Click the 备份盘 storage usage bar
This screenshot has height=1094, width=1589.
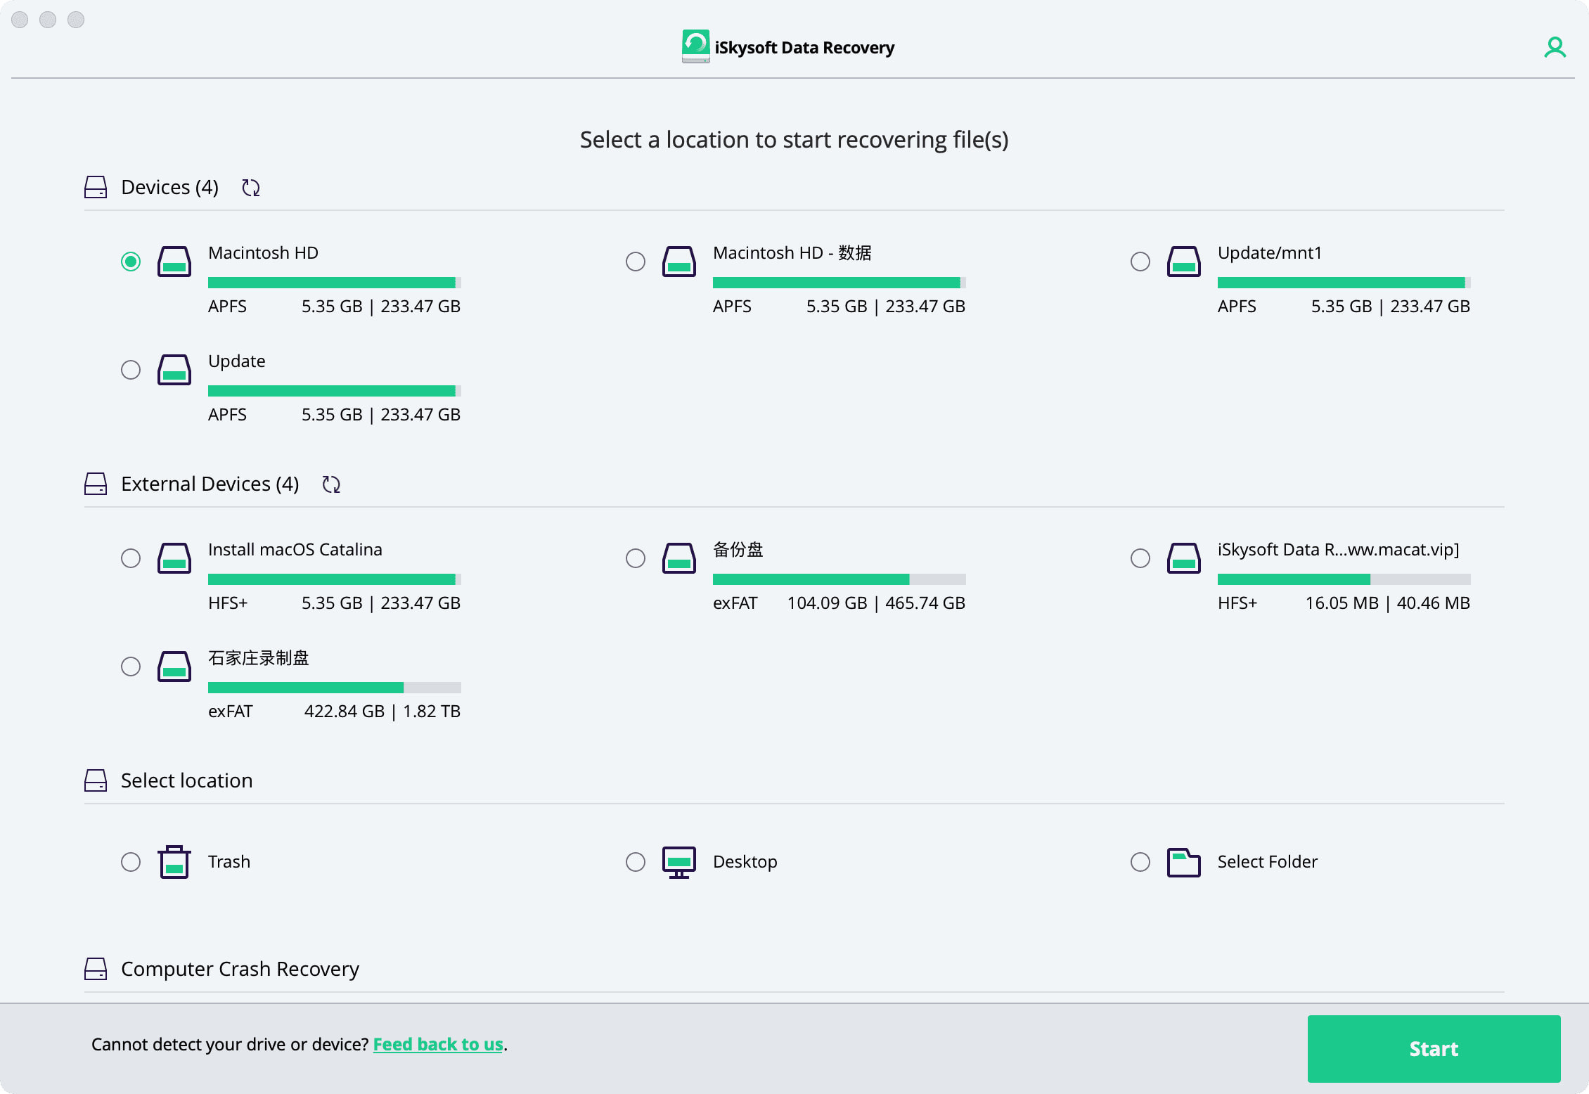tap(839, 579)
